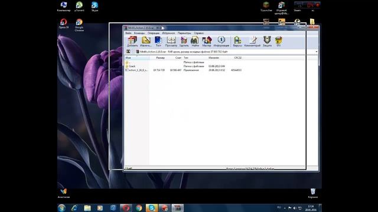Open the media player taskbar icon

[100, 208]
